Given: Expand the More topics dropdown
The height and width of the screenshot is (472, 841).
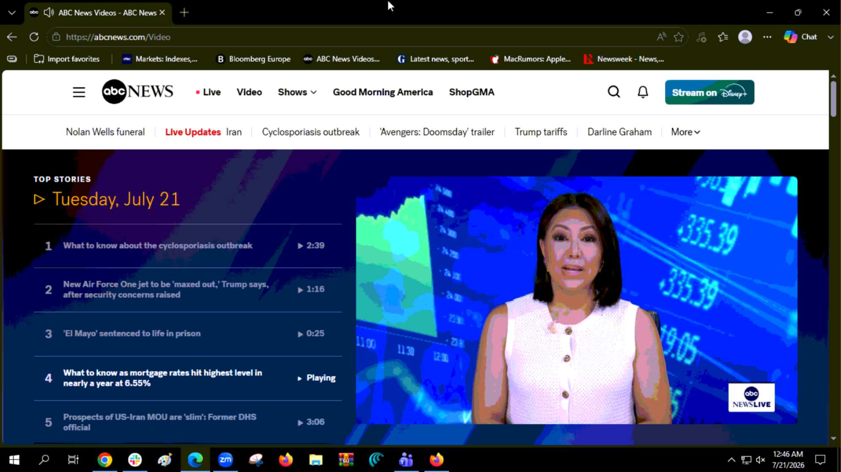Looking at the screenshot, I should point(685,132).
